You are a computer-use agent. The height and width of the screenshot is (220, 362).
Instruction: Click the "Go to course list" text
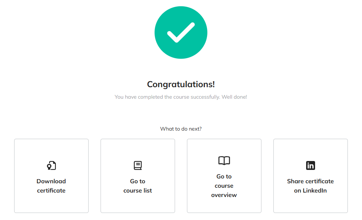137,185
